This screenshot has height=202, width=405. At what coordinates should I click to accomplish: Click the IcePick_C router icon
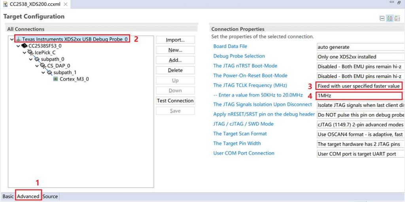pos(31,52)
